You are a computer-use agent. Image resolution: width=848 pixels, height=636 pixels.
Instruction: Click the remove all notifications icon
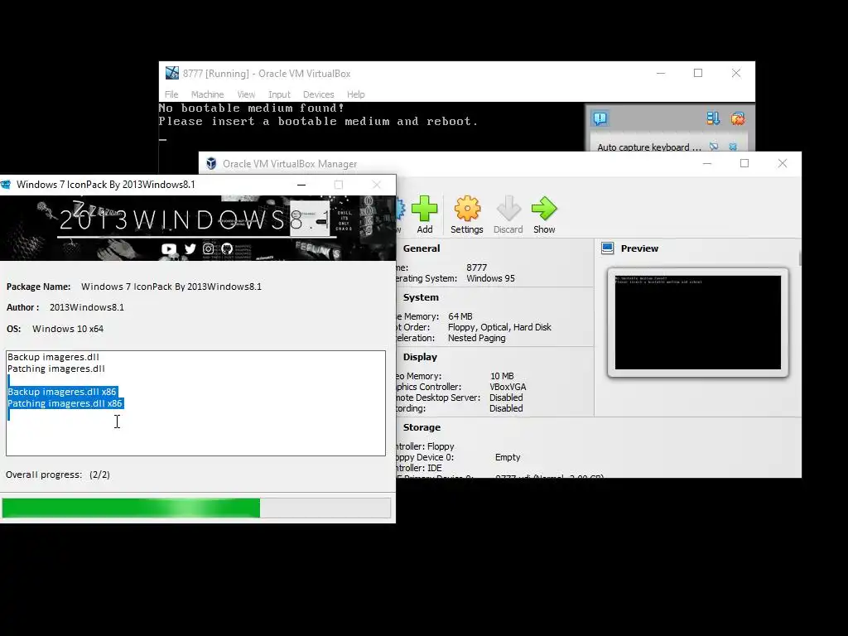click(x=738, y=118)
